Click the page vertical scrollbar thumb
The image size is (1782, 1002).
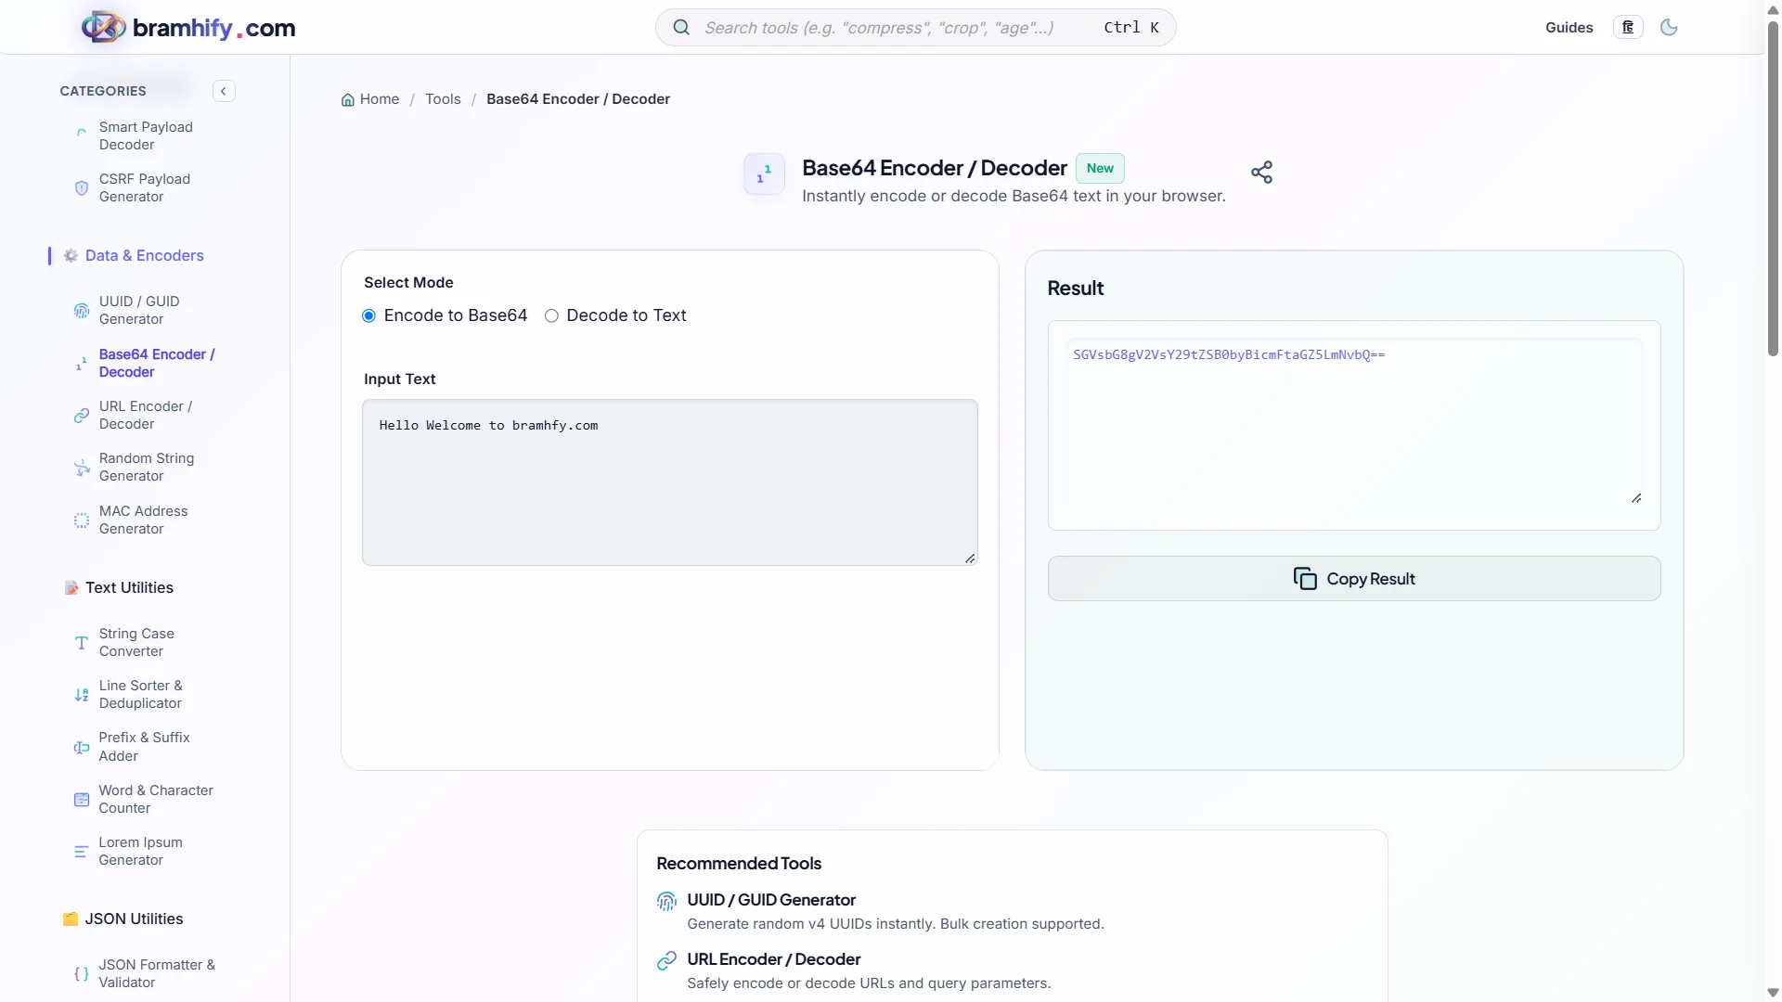pyautogui.click(x=1773, y=188)
